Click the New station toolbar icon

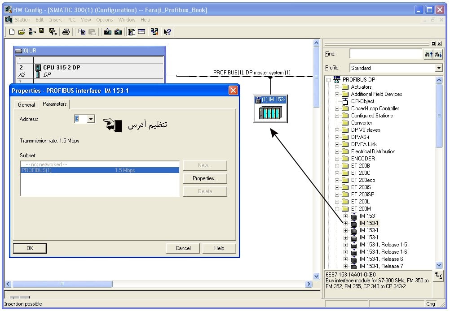coord(12,31)
